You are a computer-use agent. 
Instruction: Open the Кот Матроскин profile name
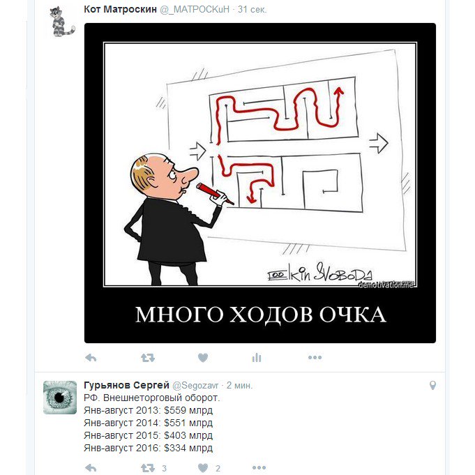click(x=120, y=9)
